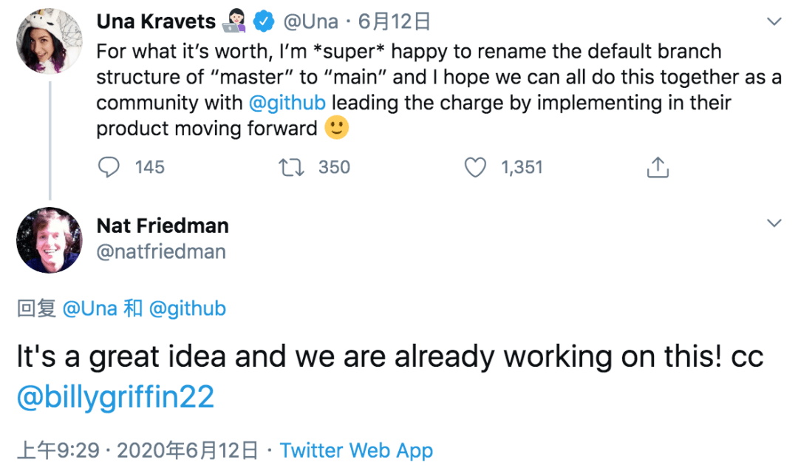Open the share tweet icon
Viewport: 798px width, 471px height.
[658, 167]
